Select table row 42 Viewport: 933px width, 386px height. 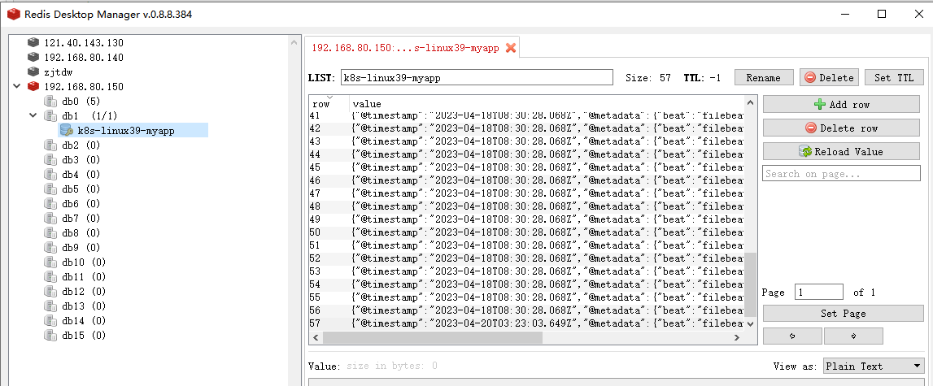pos(526,128)
